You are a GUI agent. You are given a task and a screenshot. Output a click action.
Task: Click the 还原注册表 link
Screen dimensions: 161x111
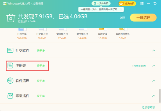[x=139, y=66]
